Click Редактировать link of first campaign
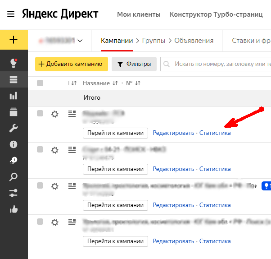Screen dimensions: 271x259 173,133
